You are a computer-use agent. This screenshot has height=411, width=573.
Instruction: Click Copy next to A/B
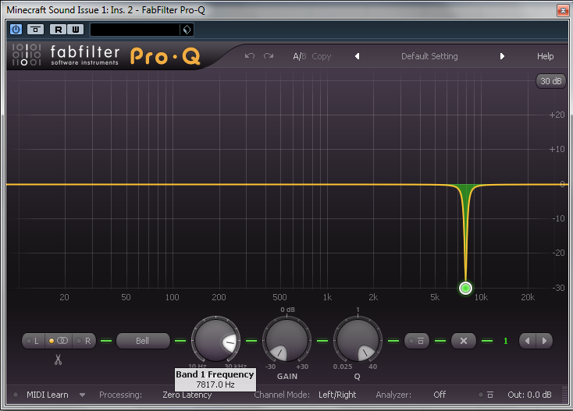tap(321, 57)
